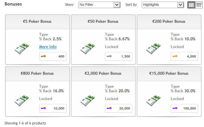Image resolution: width=204 pixels, height=127 pixels.
Task: Click the €5 Poker Bonus cash image
Action: [x=22, y=48]
